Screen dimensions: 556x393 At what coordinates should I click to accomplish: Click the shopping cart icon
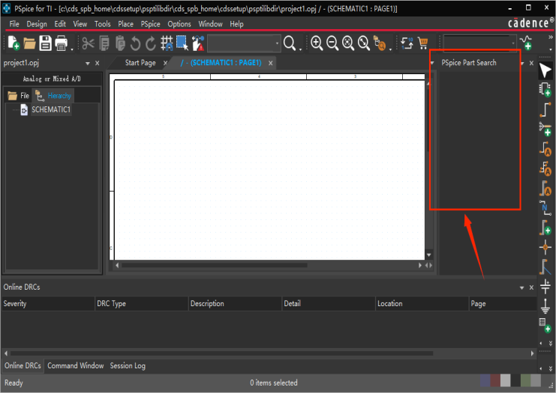pyautogui.click(x=422, y=43)
